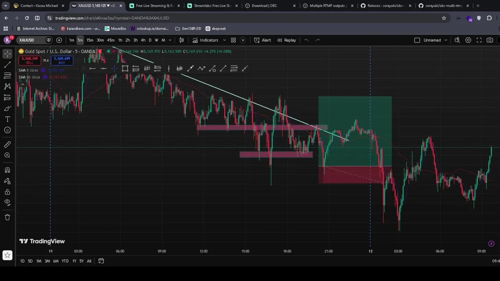Set the 1Y date range
This screenshot has height=281, width=500.
click(74, 261)
